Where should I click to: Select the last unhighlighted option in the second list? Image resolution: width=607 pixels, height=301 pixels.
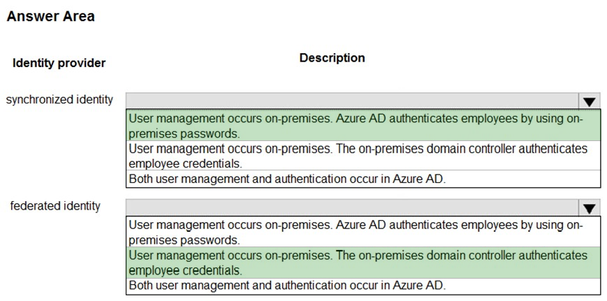pyautogui.click(x=363, y=286)
